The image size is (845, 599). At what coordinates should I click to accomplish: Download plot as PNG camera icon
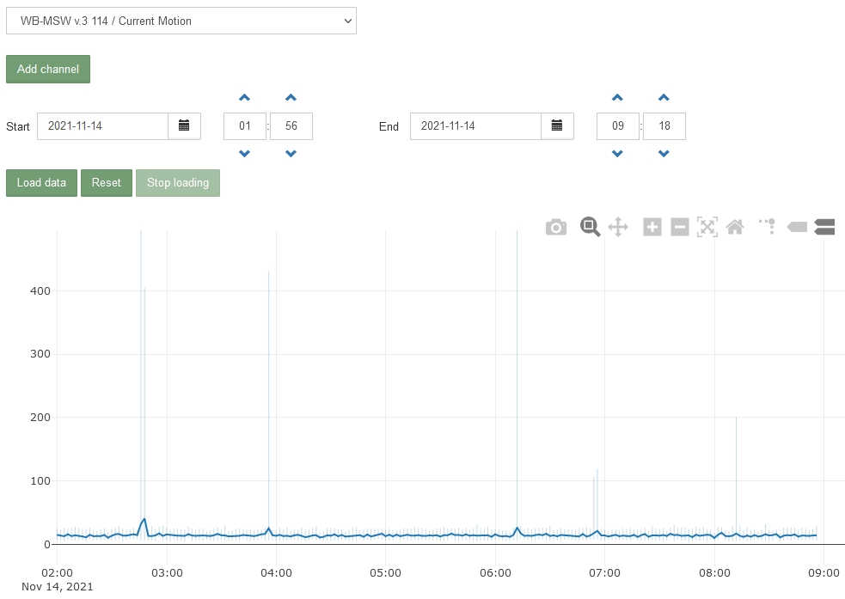click(555, 228)
